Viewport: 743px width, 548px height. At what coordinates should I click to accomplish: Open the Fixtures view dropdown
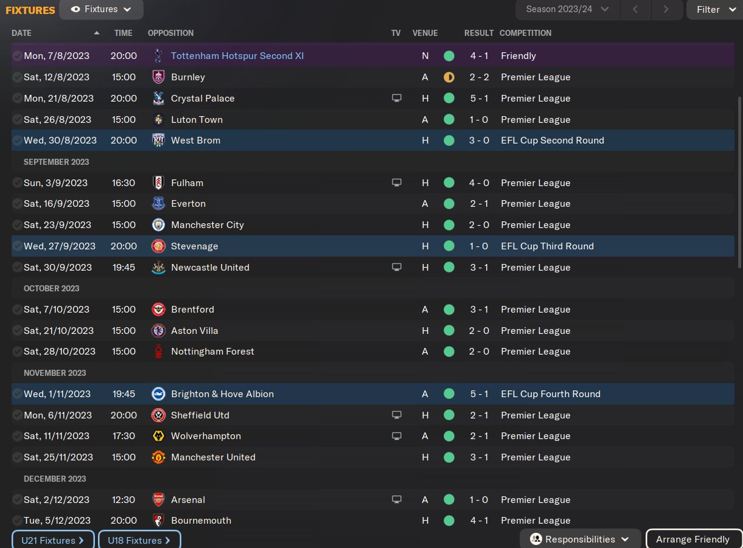pos(101,10)
